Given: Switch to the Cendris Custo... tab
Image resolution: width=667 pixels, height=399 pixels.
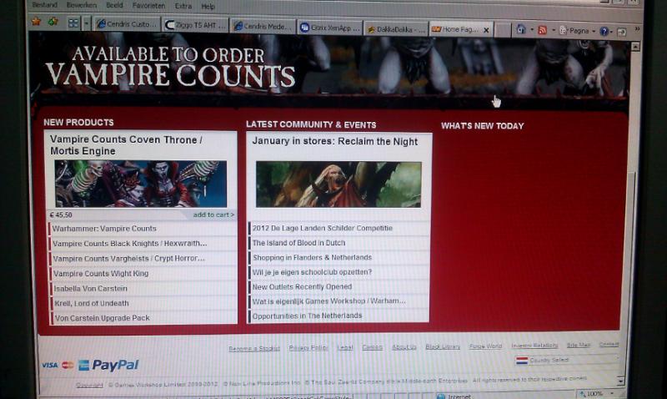Looking at the screenshot, I should coord(127,24).
